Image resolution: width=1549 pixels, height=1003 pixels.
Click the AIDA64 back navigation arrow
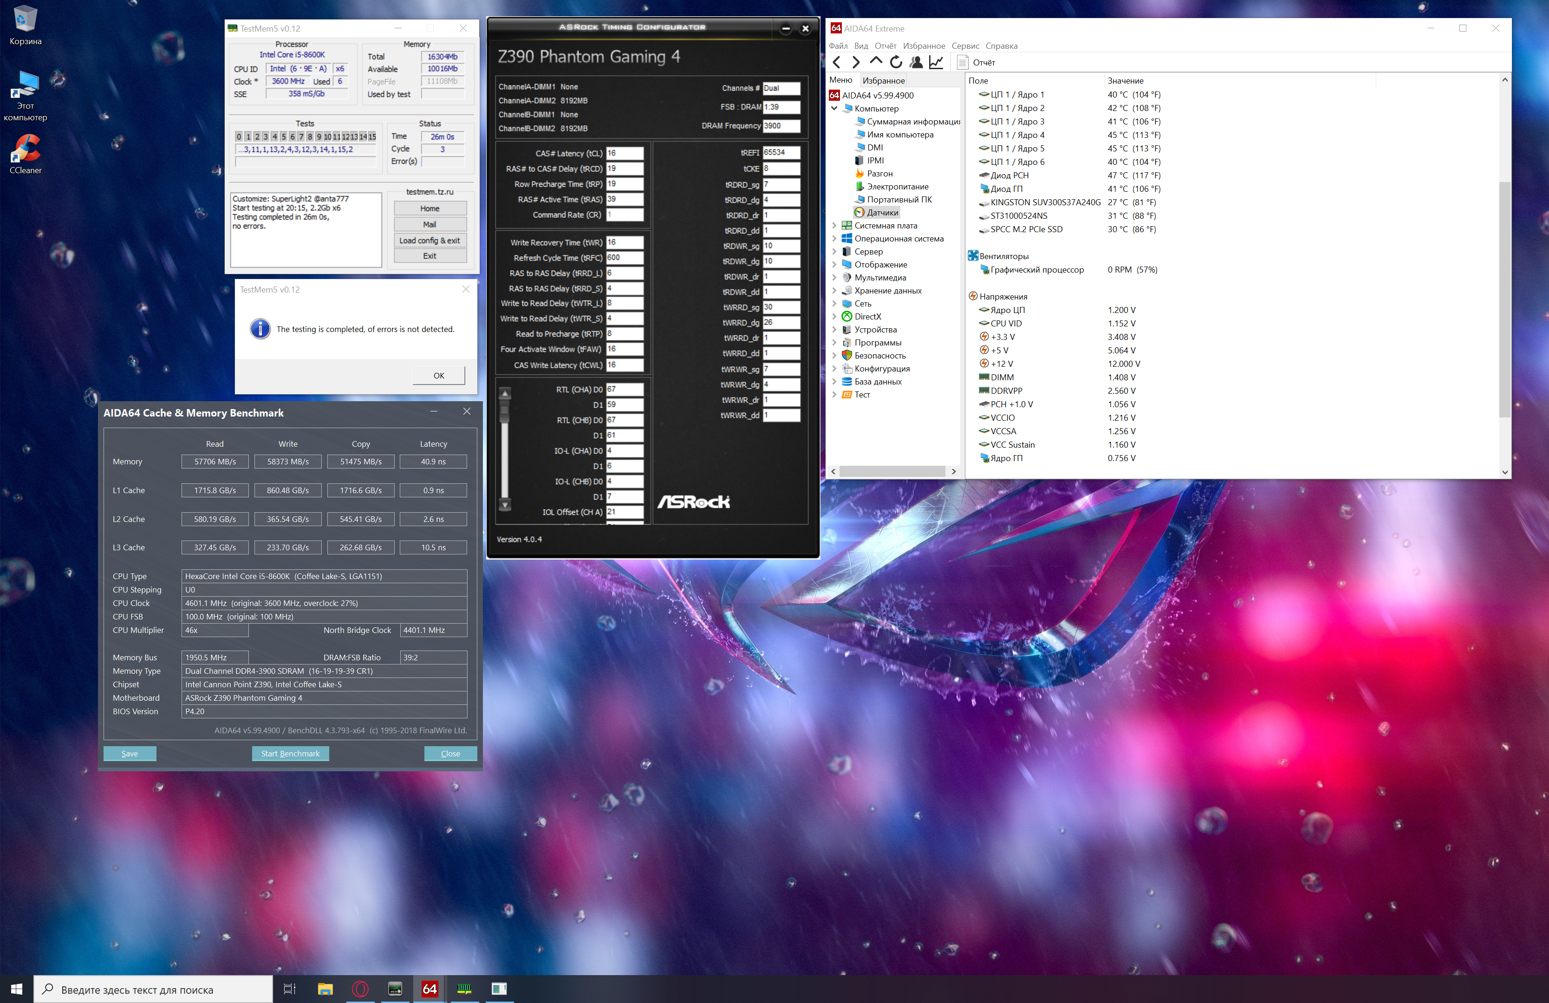click(837, 63)
